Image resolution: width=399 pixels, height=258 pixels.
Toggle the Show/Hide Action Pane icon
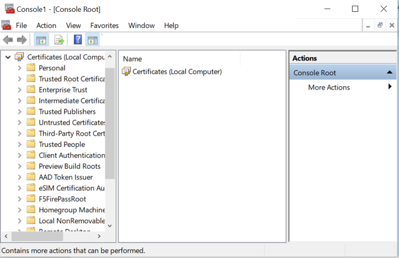click(x=92, y=40)
